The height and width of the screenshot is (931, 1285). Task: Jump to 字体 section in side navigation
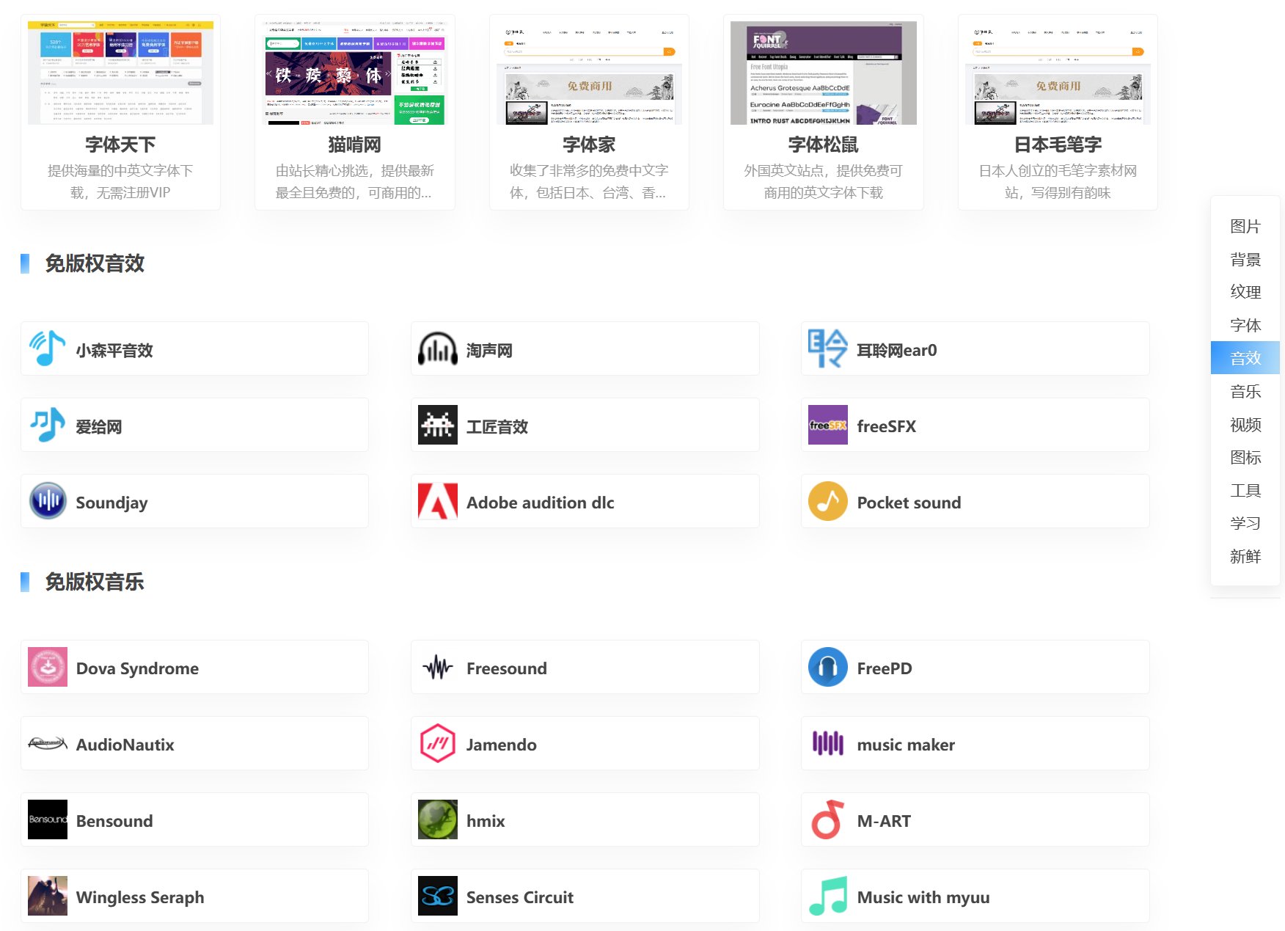click(x=1245, y=326)
